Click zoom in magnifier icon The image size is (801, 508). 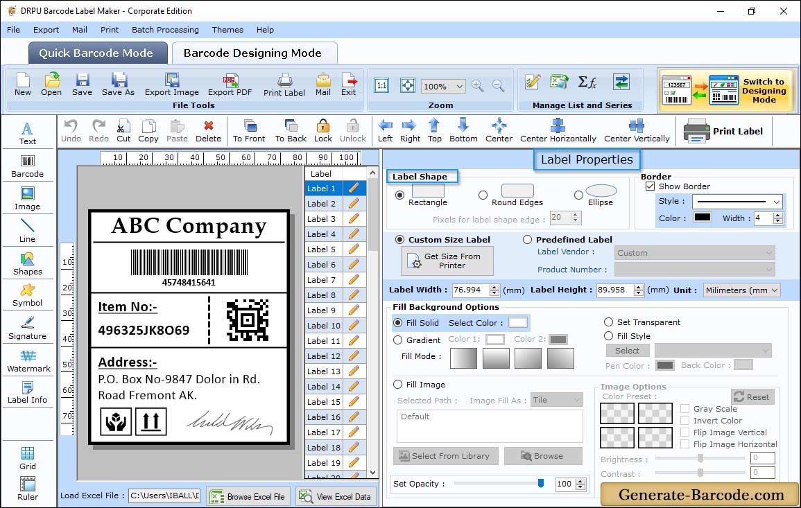tap(478, 86)
